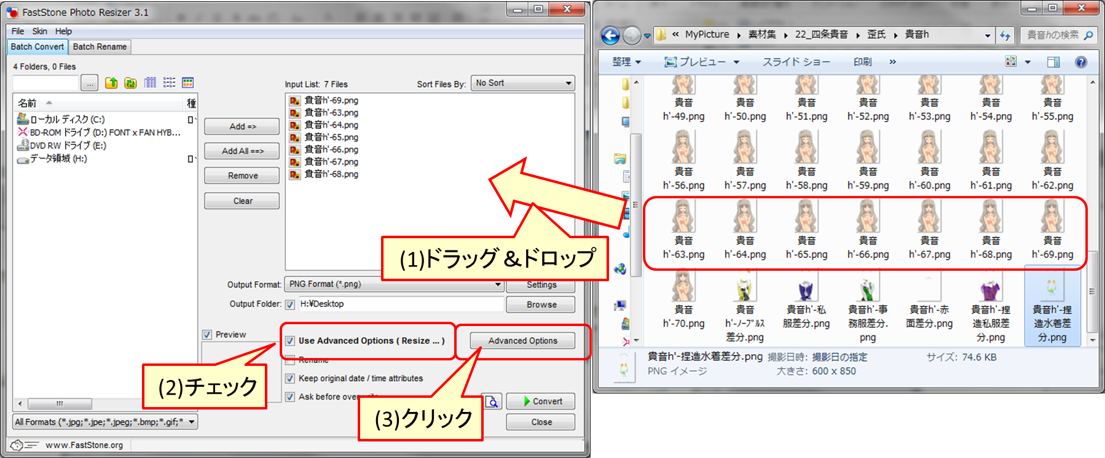1105x458 pixels.
Task: Click the Explorer search magnifier icon
Action: 1088,35
